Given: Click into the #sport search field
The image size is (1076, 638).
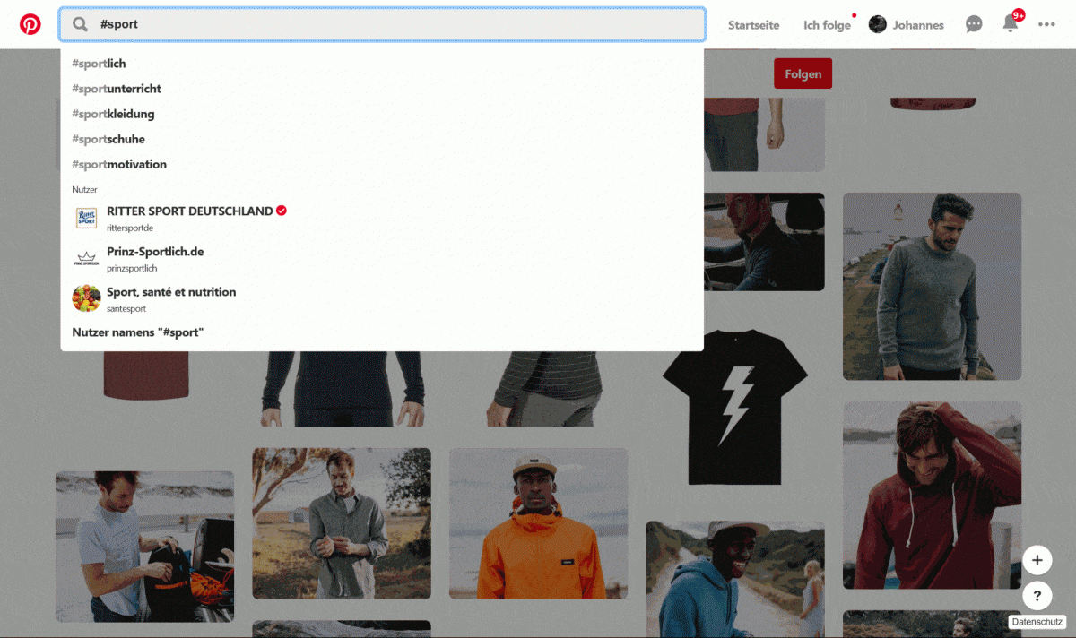Looking at the screenshot, I should tap(395, 24).
